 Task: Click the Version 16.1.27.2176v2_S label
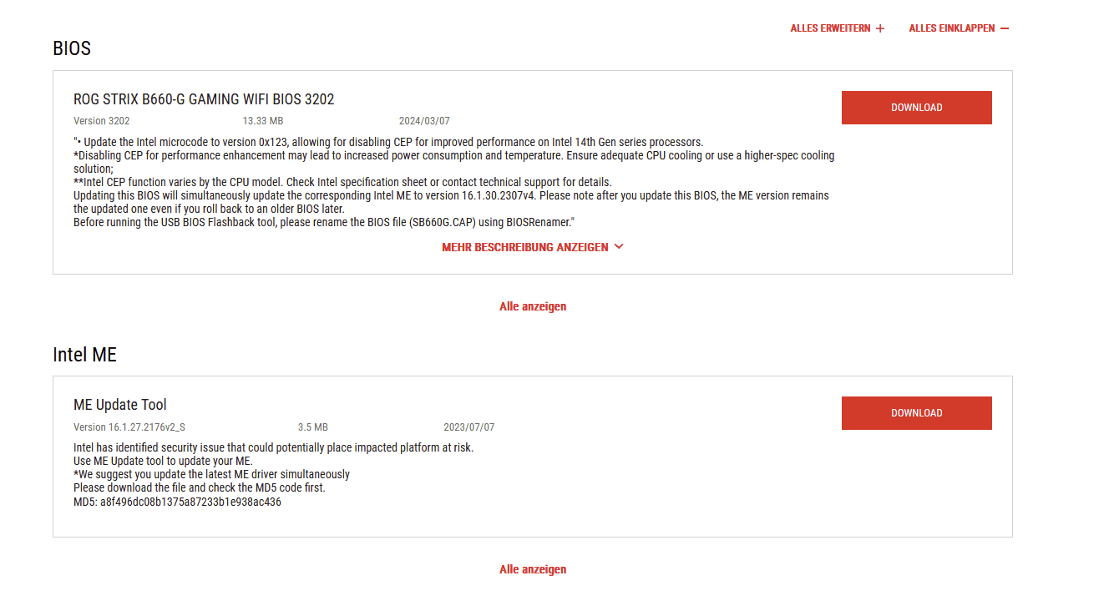(129, 427)
